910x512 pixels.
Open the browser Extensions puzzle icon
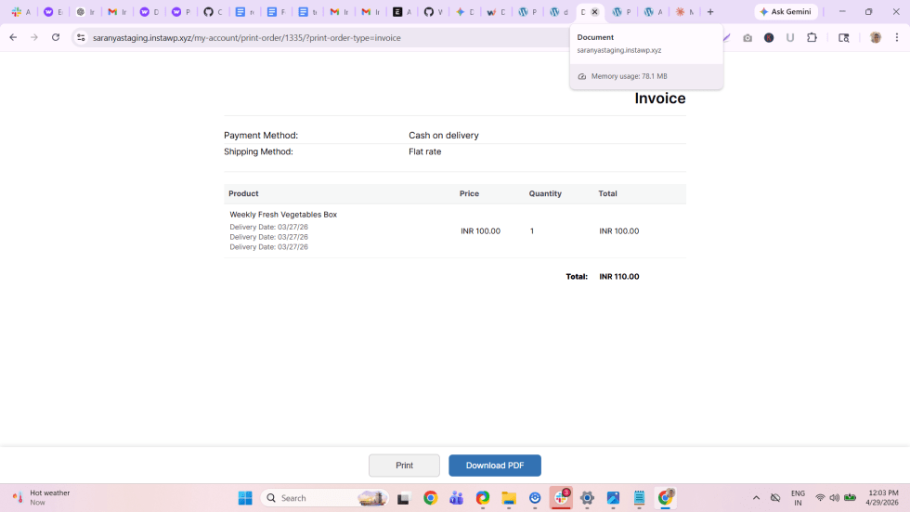pyautogui.click(x=812, y=37)
